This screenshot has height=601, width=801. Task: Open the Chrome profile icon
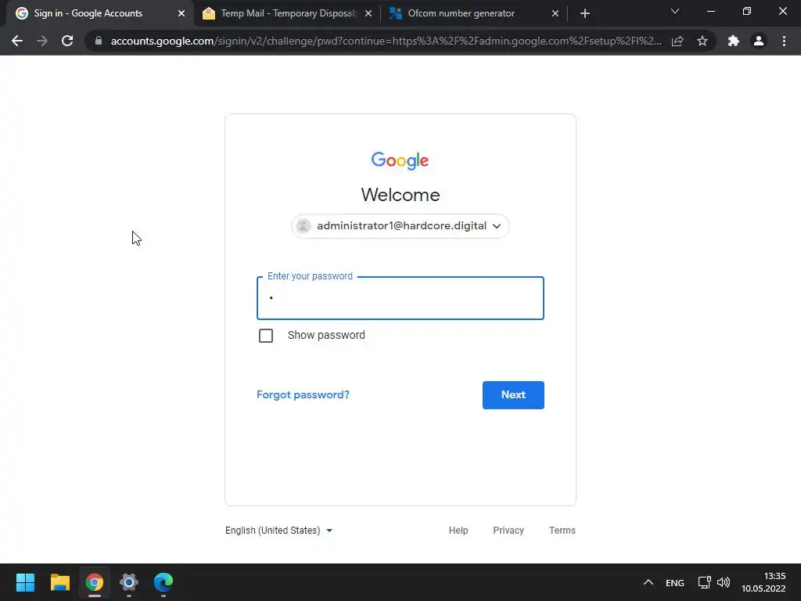tap(759, 41)
